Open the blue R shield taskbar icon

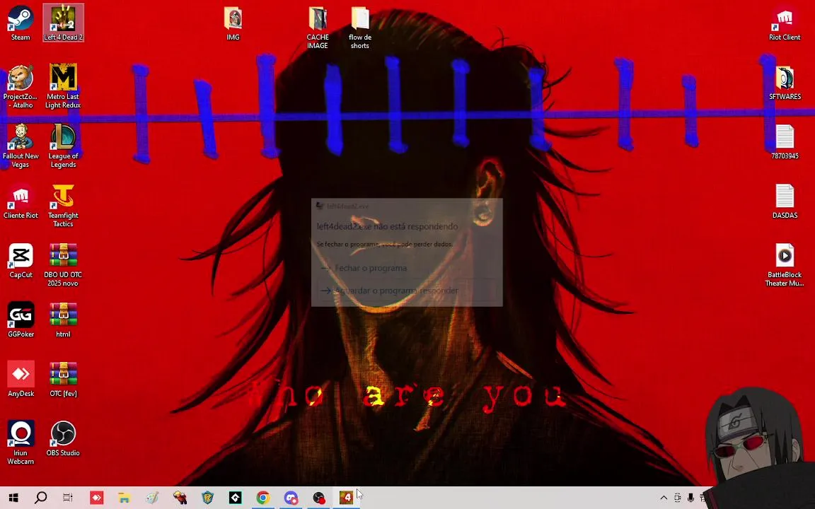click(207, 498)
